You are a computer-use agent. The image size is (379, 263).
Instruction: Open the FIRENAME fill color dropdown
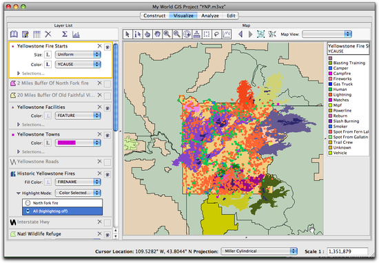pos(78,182)
